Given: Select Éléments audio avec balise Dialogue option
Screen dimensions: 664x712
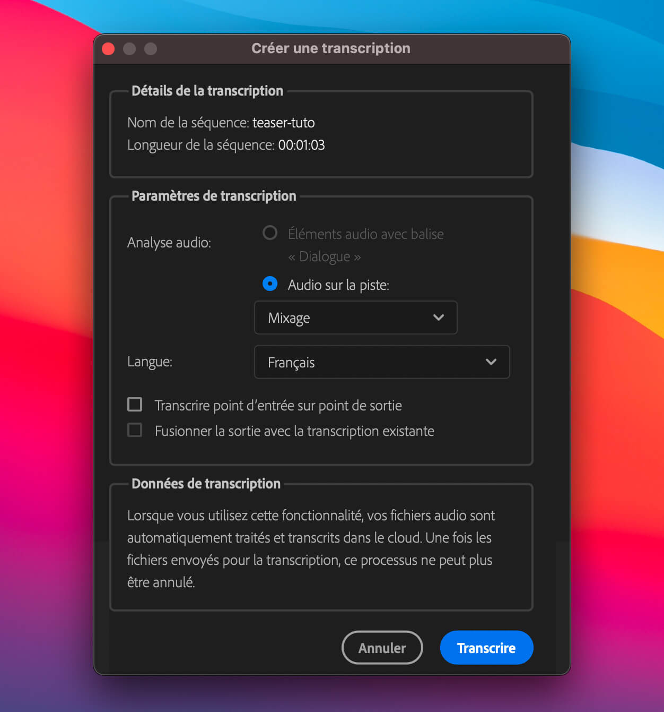Looking at the screenshot, I should point(270,233).
